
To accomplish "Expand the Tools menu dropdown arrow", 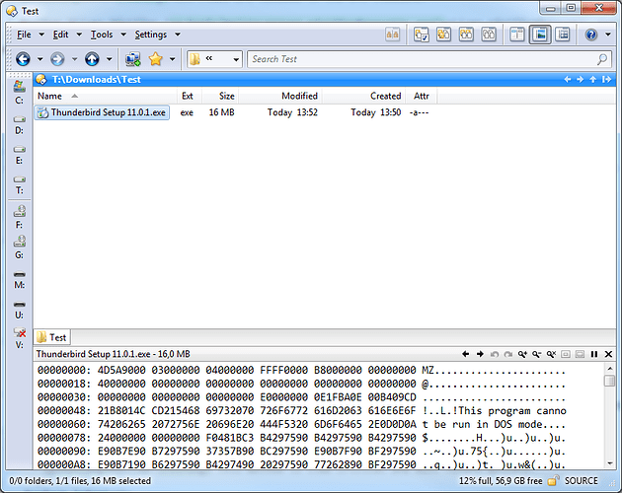I will pos(123,35).
